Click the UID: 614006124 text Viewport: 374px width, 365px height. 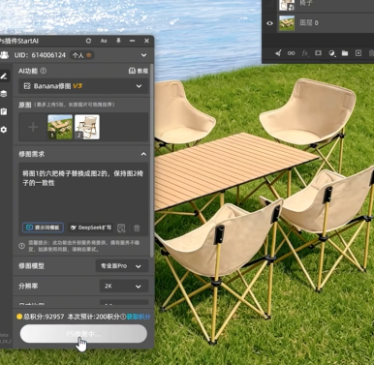click(x=40, y=55)
